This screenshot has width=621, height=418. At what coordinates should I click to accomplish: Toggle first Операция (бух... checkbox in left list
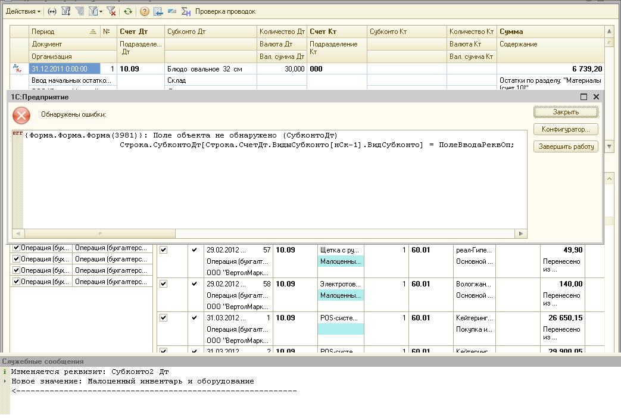pyautogui.click(x=16, y=248)
